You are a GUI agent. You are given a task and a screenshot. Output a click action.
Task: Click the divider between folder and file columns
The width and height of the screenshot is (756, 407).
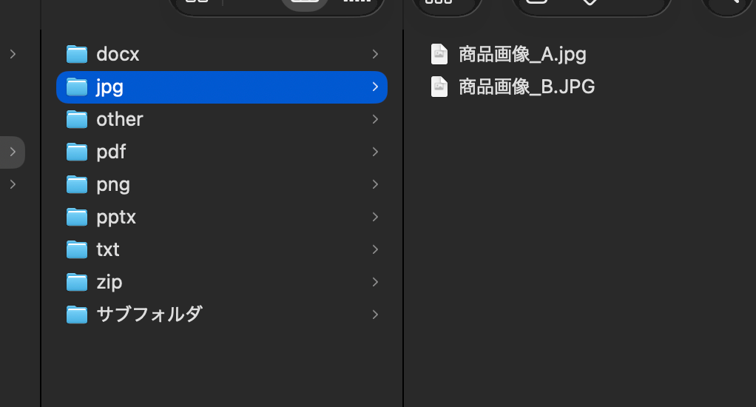coord(403,217)
